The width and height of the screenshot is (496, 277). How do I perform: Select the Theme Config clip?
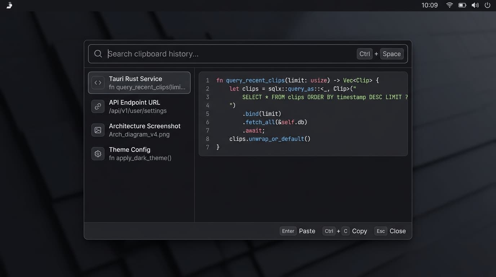[x=139, y=154]
